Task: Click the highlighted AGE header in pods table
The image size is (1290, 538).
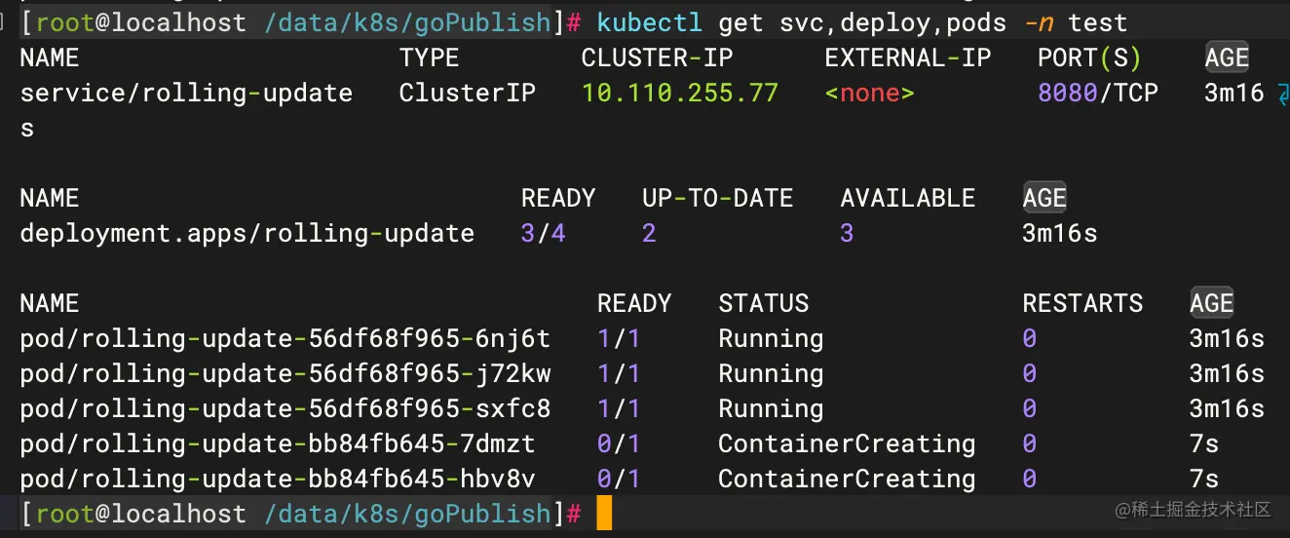Action: tap(1212, 303)
